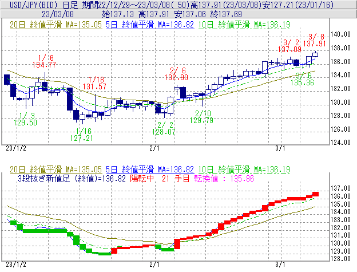Screen dimensions: 357x272
Task: Click the latest candlestick at 3/8
Action: point(315,54)
